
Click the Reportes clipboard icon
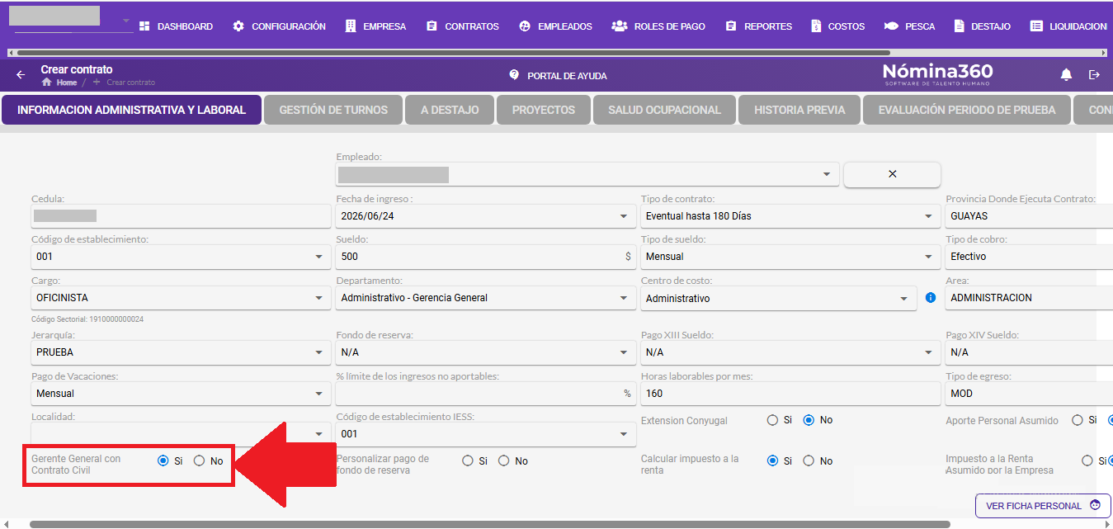coord(731,26)
